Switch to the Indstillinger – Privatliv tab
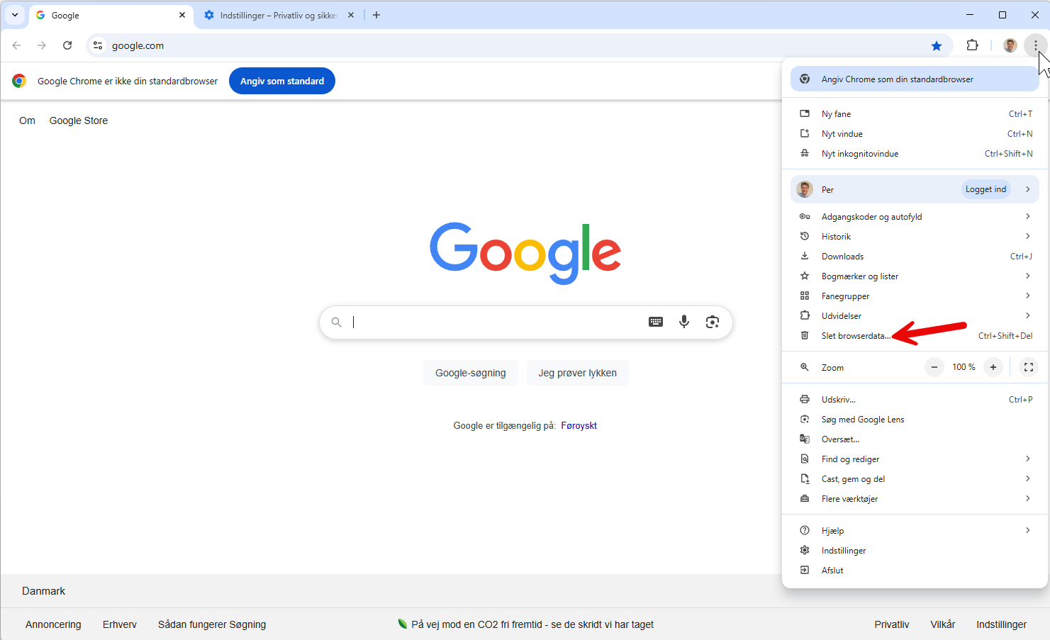The width and height of the screenshot is (1050, 640). pos(279,15)
